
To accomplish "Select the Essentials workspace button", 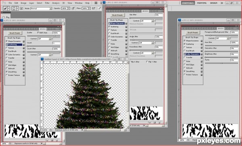I will click(x=188, y=3).
